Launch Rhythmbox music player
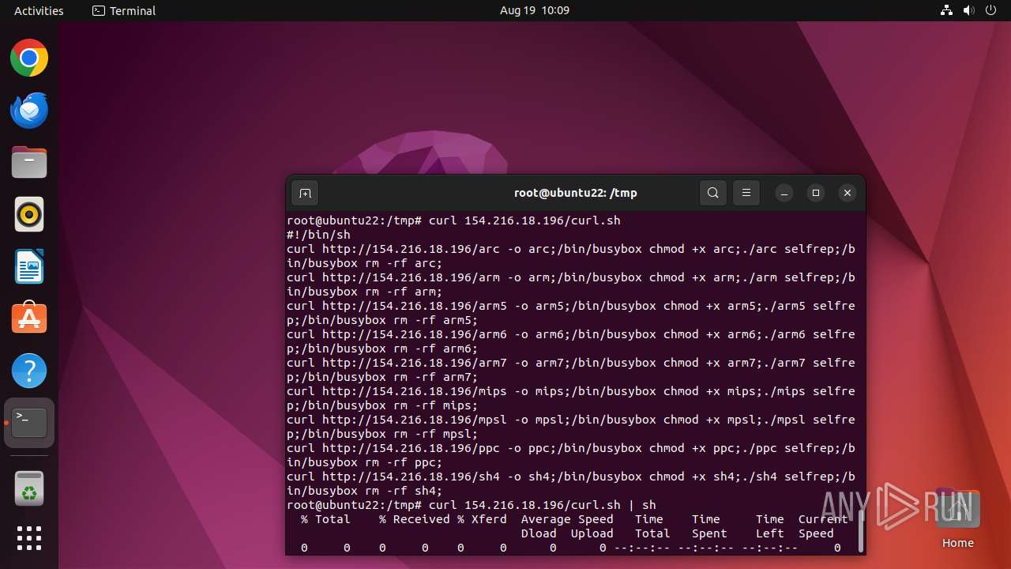This screenshot has height=569, width=1011. 29,215
